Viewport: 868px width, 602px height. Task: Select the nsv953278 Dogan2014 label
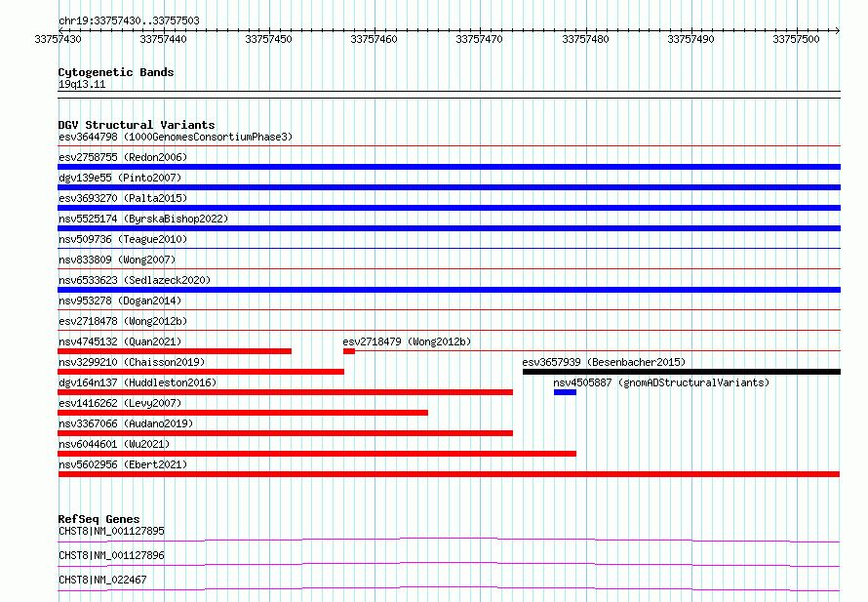click(x=120, y=301)
